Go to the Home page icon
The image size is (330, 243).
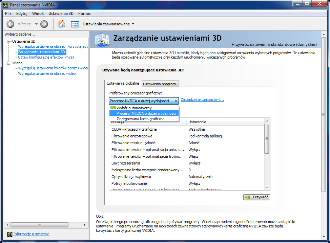(x=61, y=24)
